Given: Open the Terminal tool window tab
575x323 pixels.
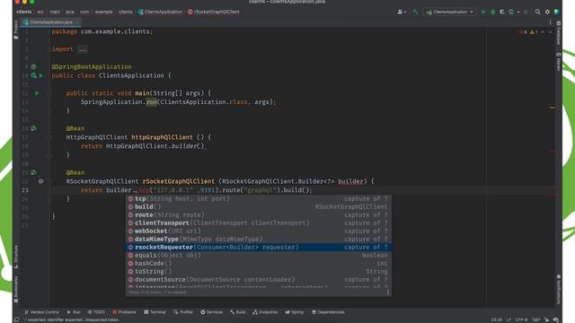Looking at the screenshot, I should click(x=155, y=312).
